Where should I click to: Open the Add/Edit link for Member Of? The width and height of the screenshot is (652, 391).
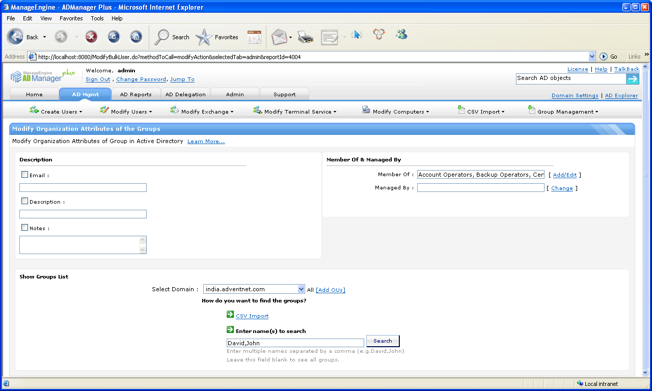pyautogui.click(x=564, y=175)
